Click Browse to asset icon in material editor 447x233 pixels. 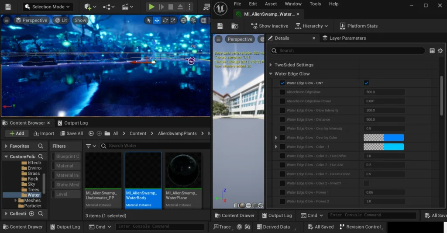tap(235, 26)
